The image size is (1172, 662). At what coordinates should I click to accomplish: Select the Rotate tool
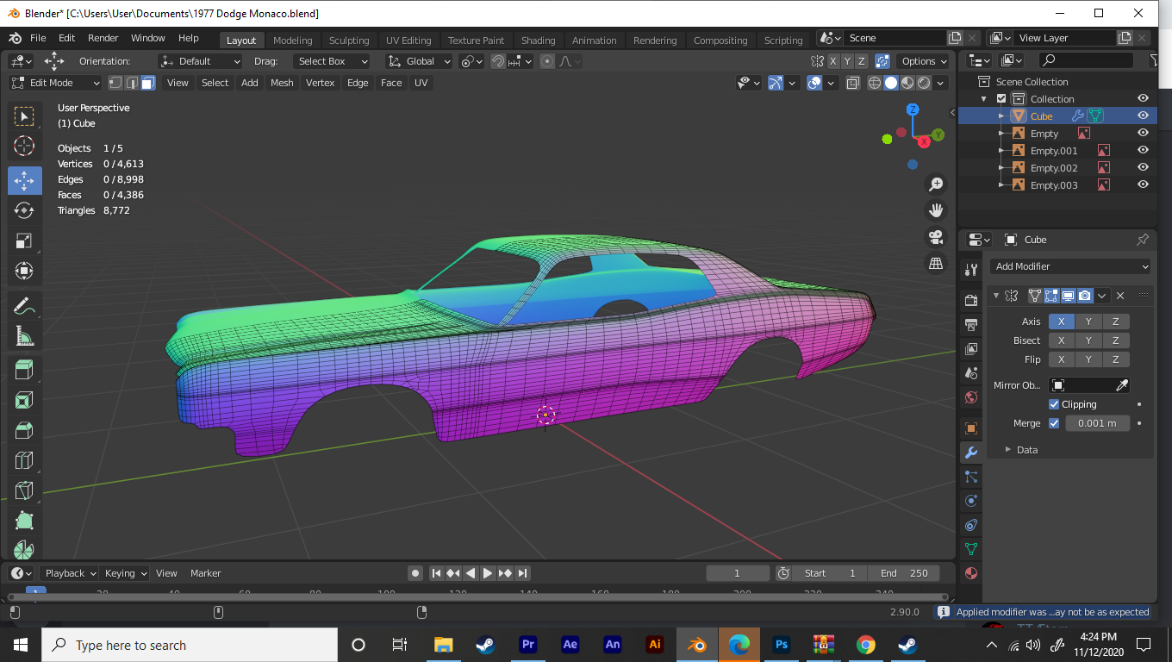click(24, 210)
